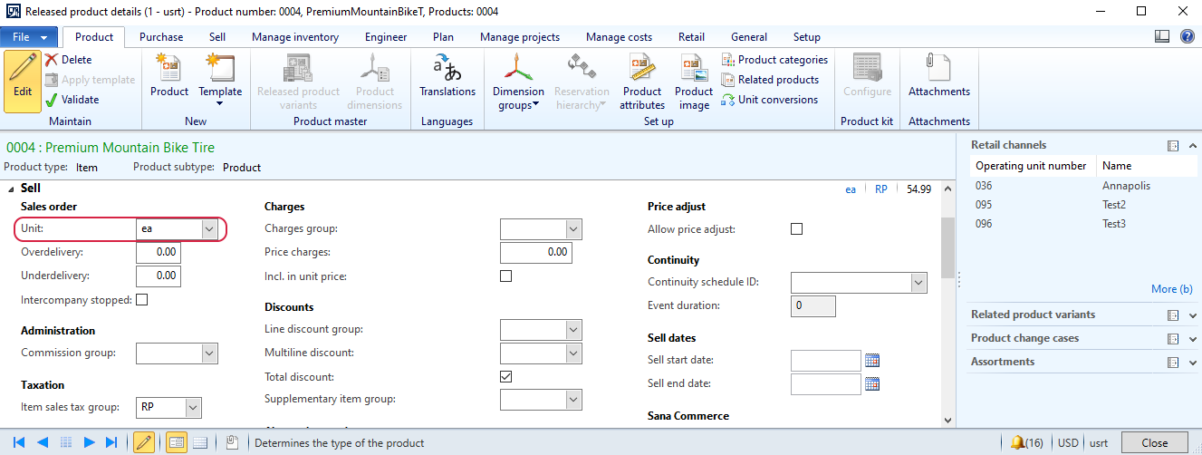The width and height of the screenshot is (1202, 455).
Task: Switch to the Retail tab
Action: [691, 37]
